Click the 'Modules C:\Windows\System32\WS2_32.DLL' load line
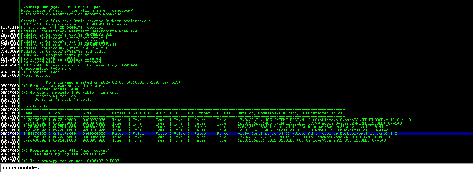 click(x=64, y=41)
